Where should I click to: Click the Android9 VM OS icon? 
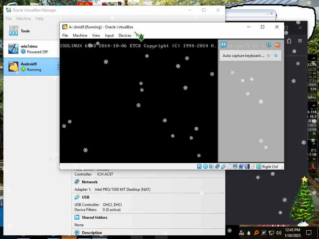click(13, 67)
